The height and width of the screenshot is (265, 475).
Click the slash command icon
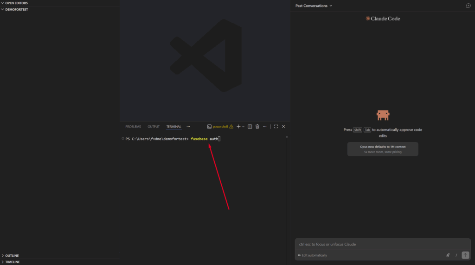point(456,255)
